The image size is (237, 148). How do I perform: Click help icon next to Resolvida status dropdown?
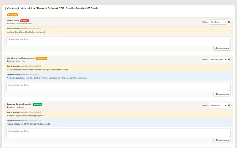click(229, 106)
